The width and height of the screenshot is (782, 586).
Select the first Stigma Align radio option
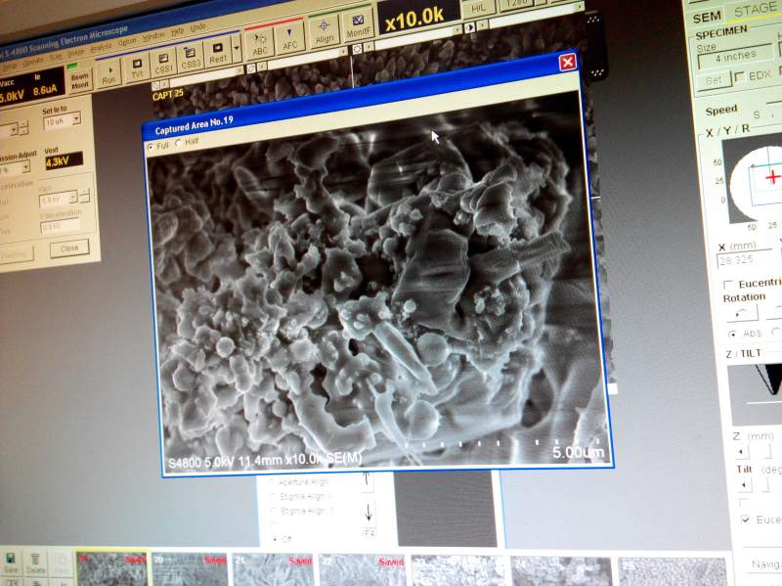pyautogui.click(x=272, y=497)
